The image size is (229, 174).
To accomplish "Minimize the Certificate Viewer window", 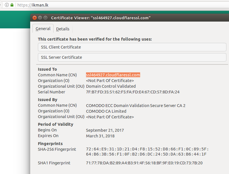I will point(40,18).
